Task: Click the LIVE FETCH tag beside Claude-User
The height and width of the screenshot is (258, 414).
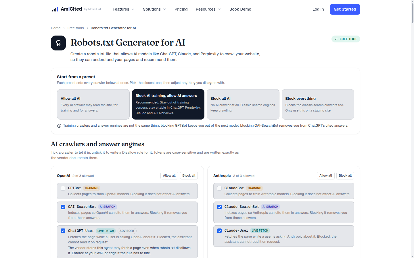Action: tap(260, 231)
